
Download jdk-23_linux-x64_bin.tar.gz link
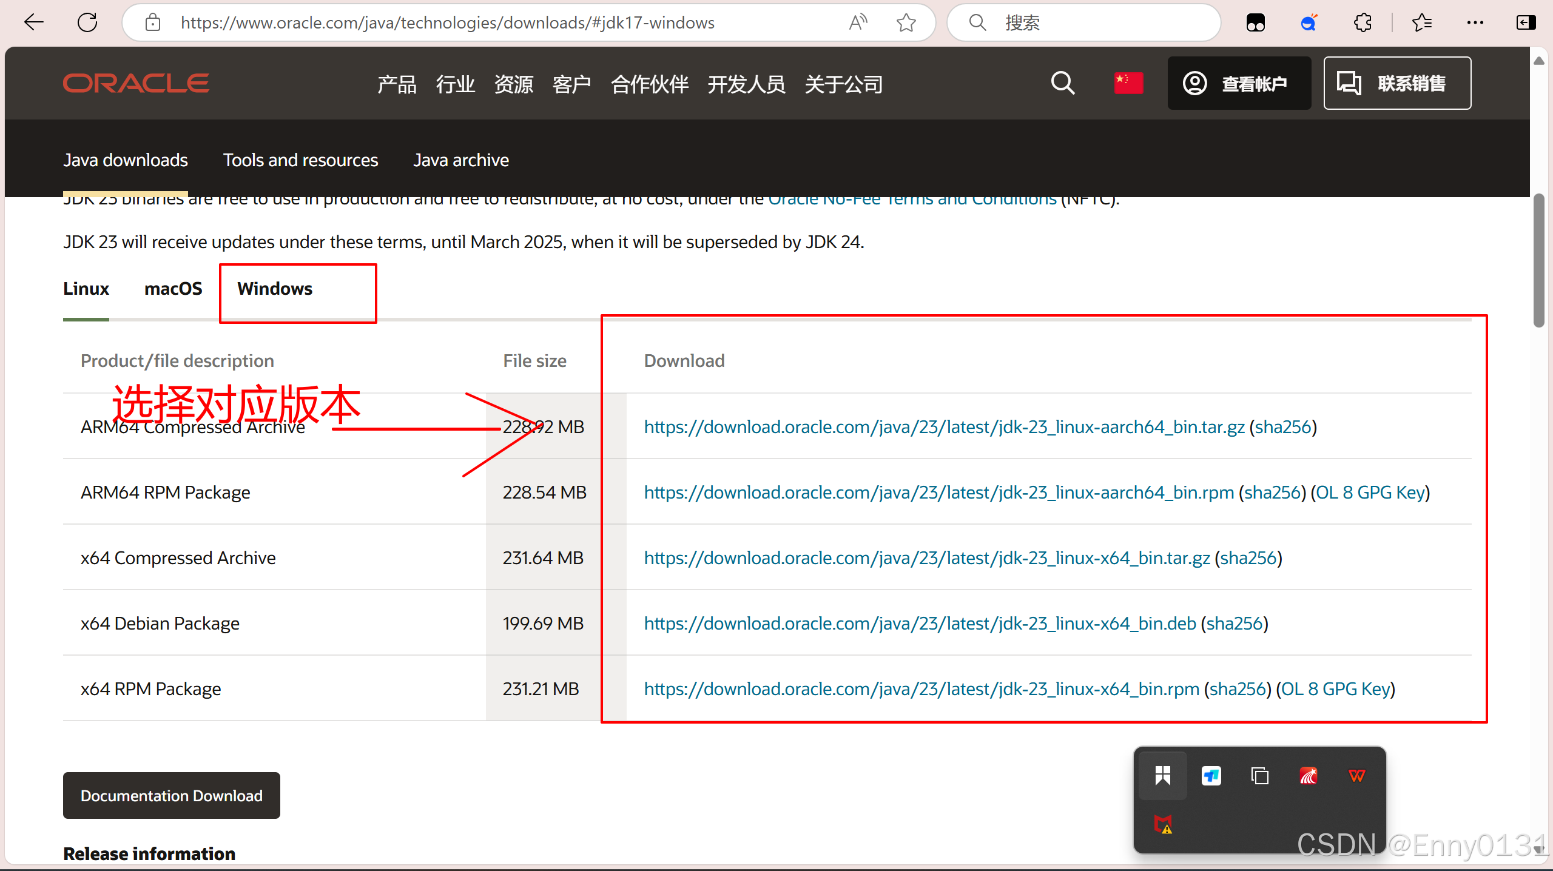coord(926,558)
